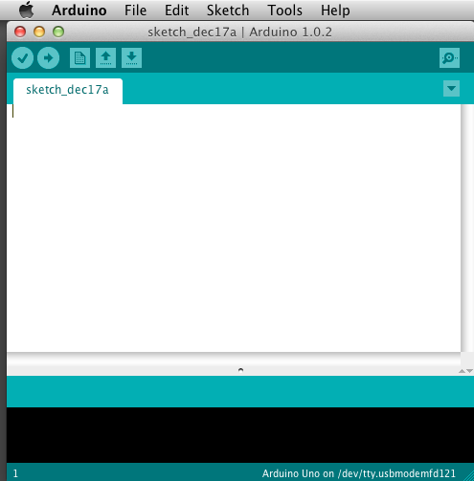474x481 pixels.
Task: Open the Arduino application menu
Action: click(79, 11)
